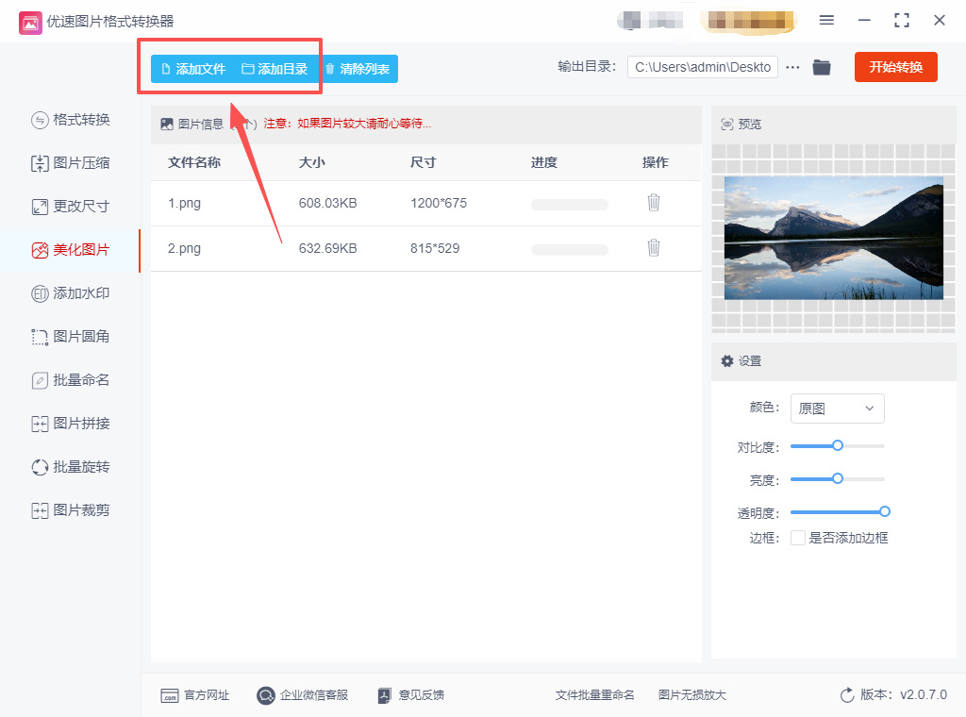
Task: Enable the 是否添加边框 checkbox
Action: pos(798,538)
